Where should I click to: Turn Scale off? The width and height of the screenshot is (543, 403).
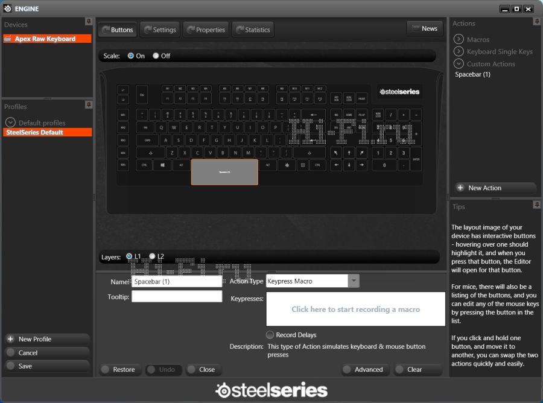tap(156, 56)
